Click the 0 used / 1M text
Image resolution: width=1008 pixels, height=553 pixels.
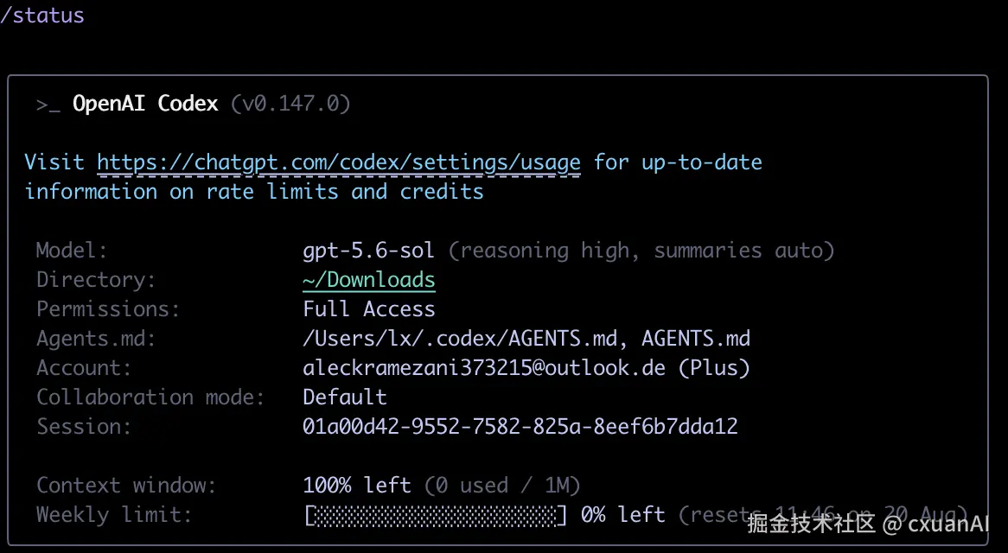coord(502,485)
